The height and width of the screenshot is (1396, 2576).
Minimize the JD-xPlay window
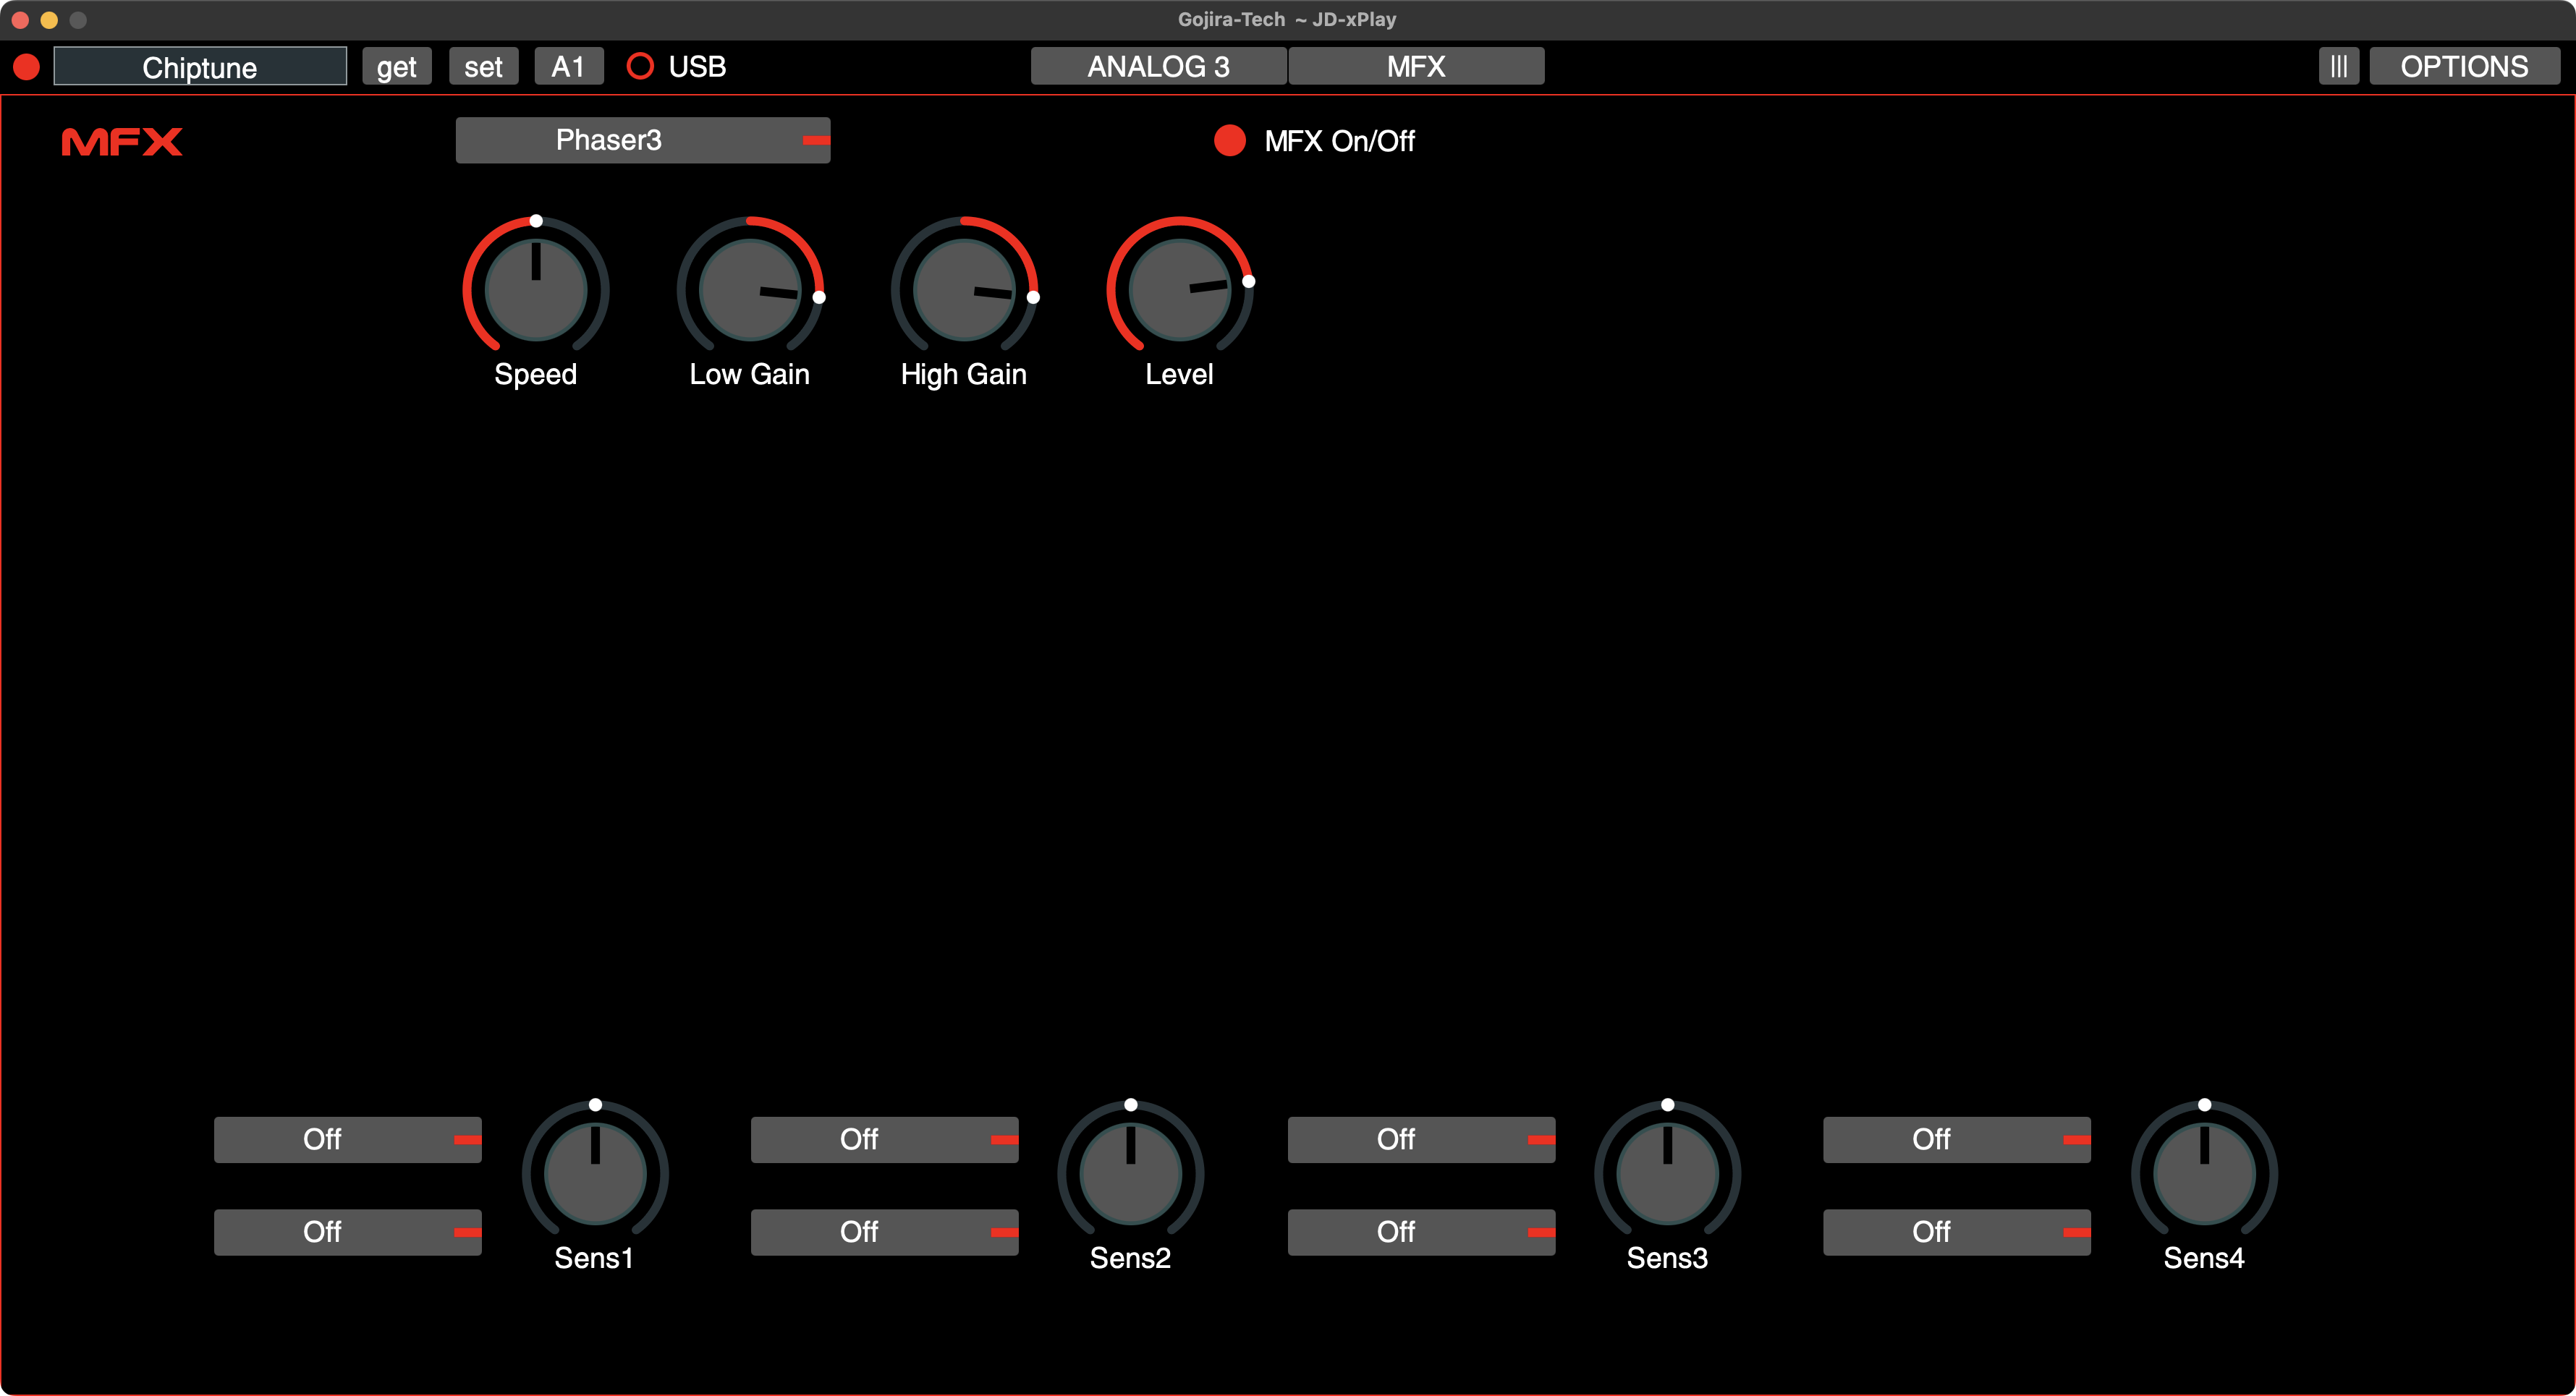click(x=49, y=20)
